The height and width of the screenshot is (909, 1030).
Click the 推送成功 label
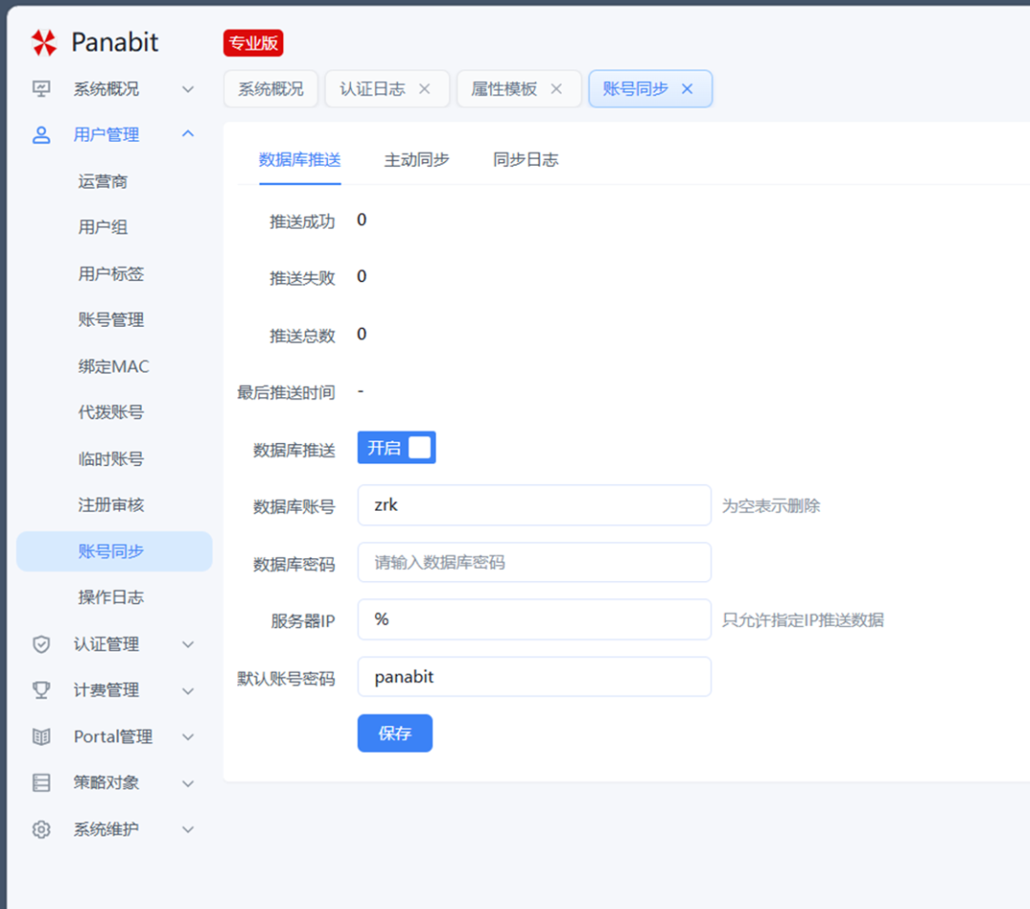[x=302, y=222]
